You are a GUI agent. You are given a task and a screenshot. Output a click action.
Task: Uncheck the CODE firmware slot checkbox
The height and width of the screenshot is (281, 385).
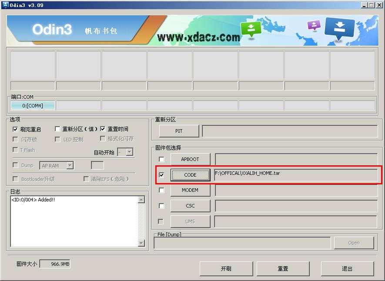161,174
